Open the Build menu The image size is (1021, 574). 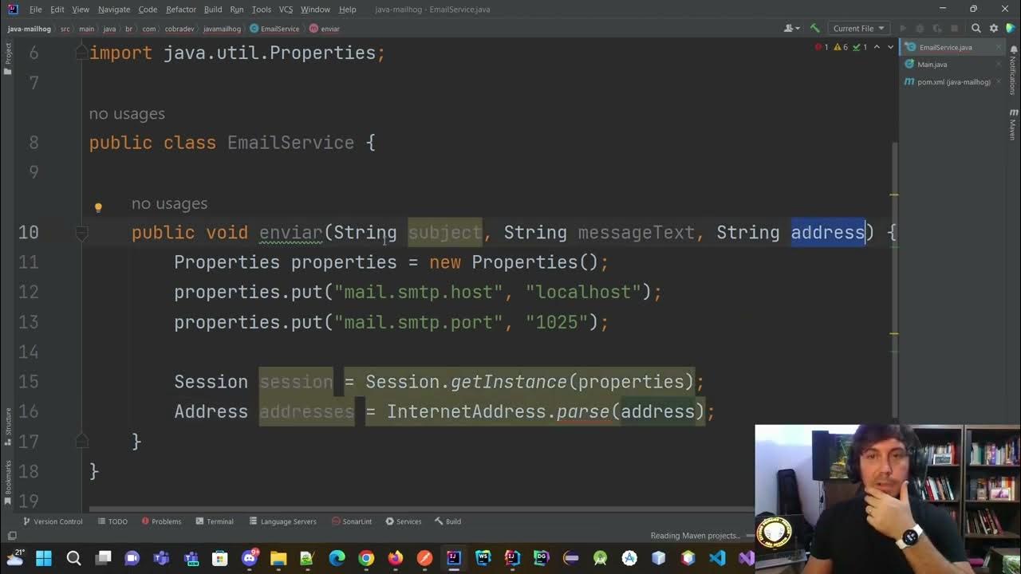point(213,10)
